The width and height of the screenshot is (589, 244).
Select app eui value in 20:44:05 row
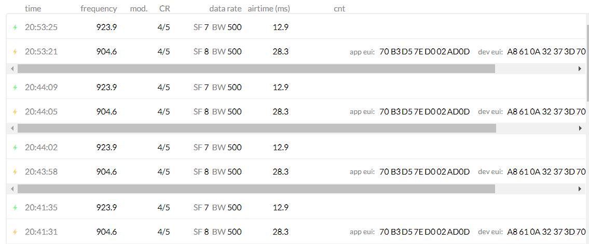coord(424,112)
